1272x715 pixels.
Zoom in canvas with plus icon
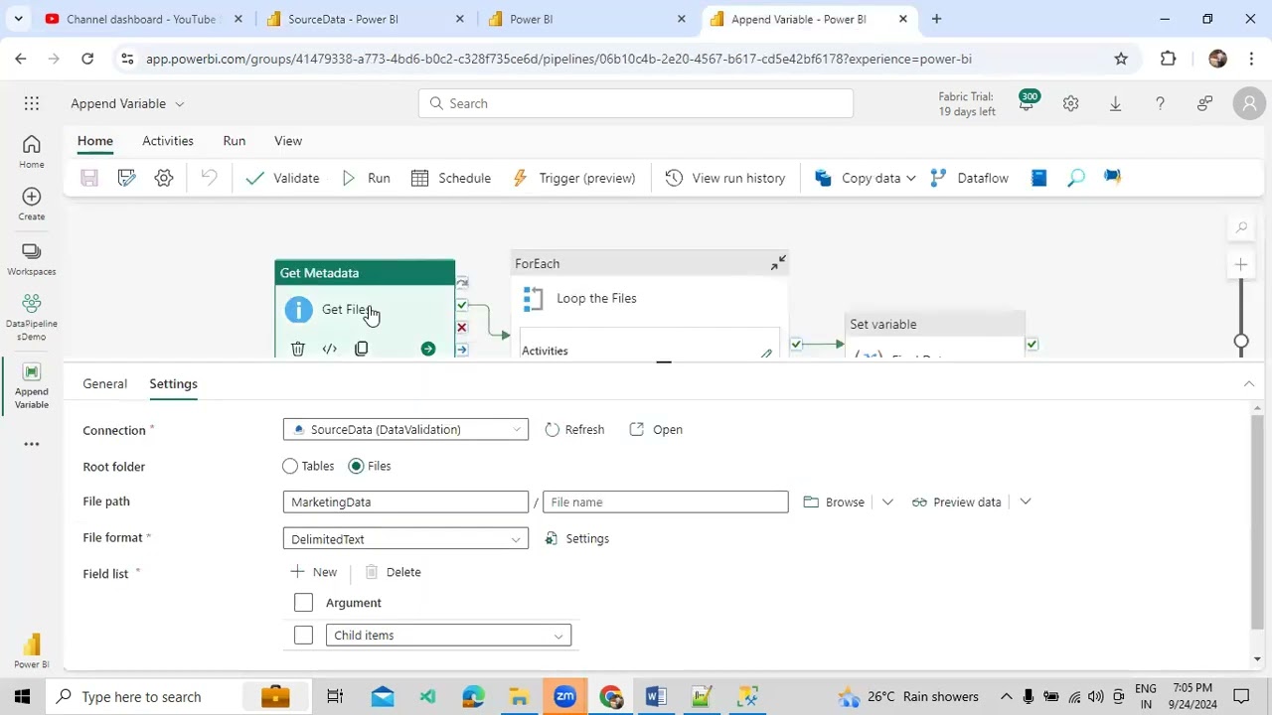point(1241,264)
